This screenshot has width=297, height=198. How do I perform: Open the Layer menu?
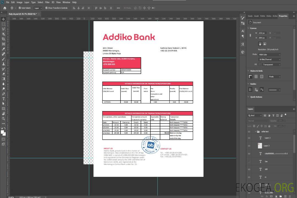point(27,2)
